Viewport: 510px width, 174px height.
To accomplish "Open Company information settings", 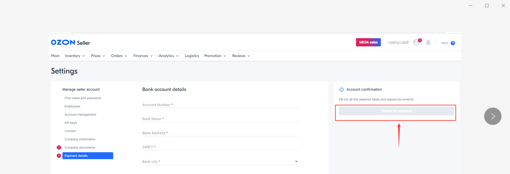I will click(80, 139).
